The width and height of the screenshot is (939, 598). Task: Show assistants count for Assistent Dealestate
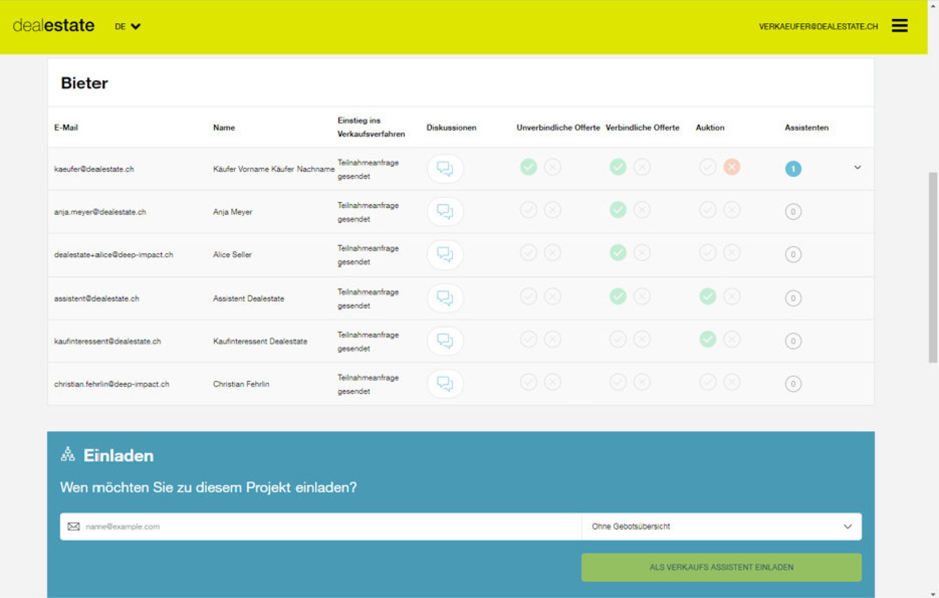793,298
